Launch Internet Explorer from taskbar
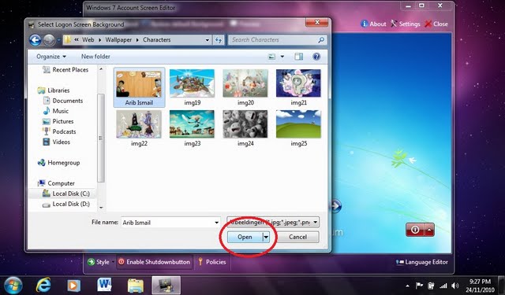505x295 pixels. (43, 285)
